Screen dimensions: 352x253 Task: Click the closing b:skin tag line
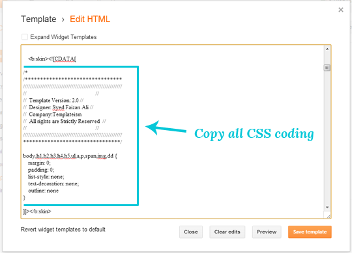[x=37, y=211]
